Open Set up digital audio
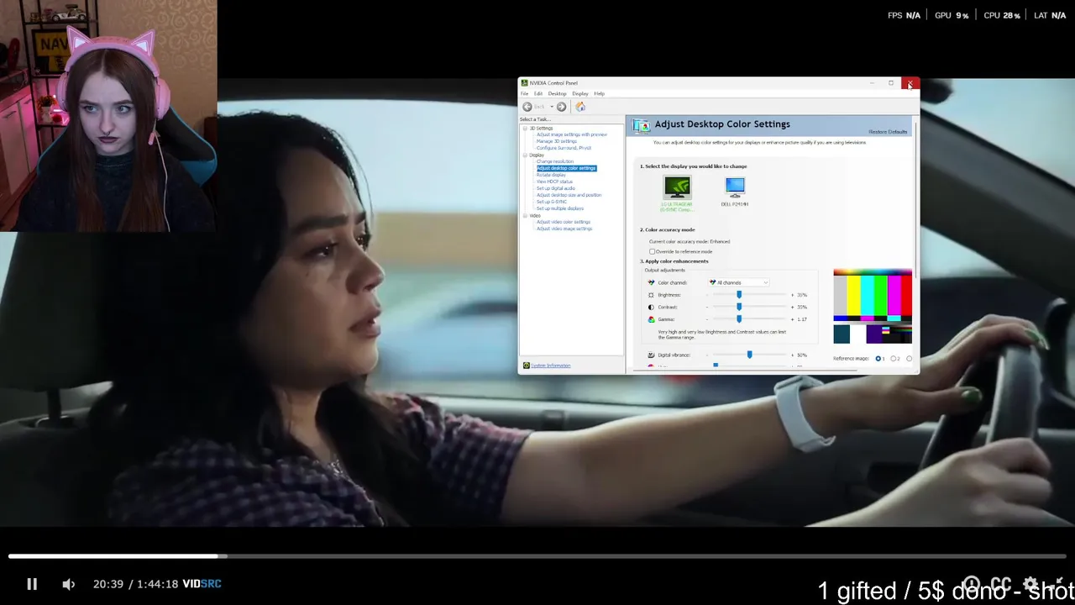Screen dimensions: 1075x605 pyautogui.click(x=556, y=188)
